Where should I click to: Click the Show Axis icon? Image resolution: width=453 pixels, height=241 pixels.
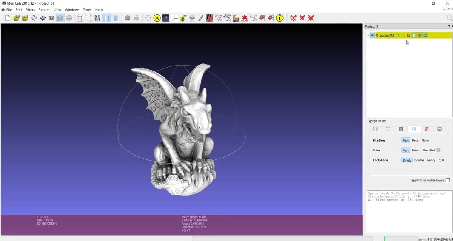175,18
